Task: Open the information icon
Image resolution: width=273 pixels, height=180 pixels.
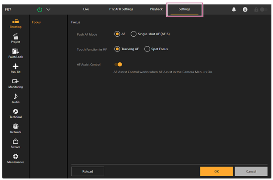Action: click(x=245, y=9)
